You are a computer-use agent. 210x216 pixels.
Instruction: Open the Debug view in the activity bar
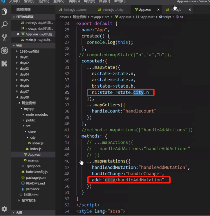(4, 50)
